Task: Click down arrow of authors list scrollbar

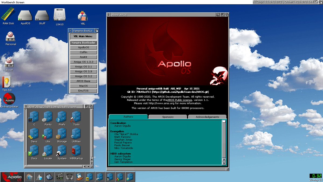Action: [x=224, y=163]
